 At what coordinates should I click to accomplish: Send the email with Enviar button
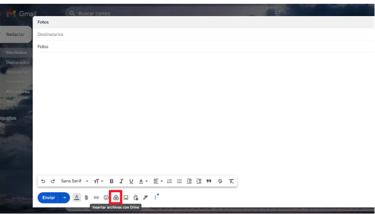48,197
